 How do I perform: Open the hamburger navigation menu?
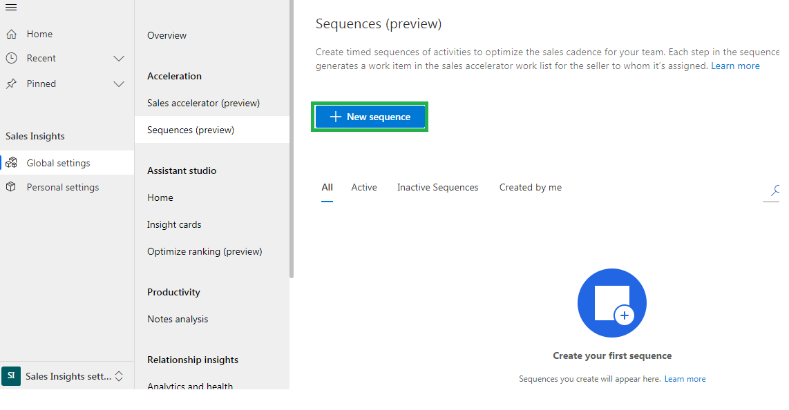[x=11, y=8]
